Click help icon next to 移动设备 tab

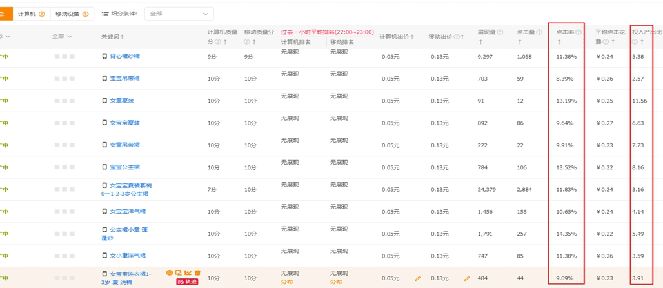tap(86, 14)
